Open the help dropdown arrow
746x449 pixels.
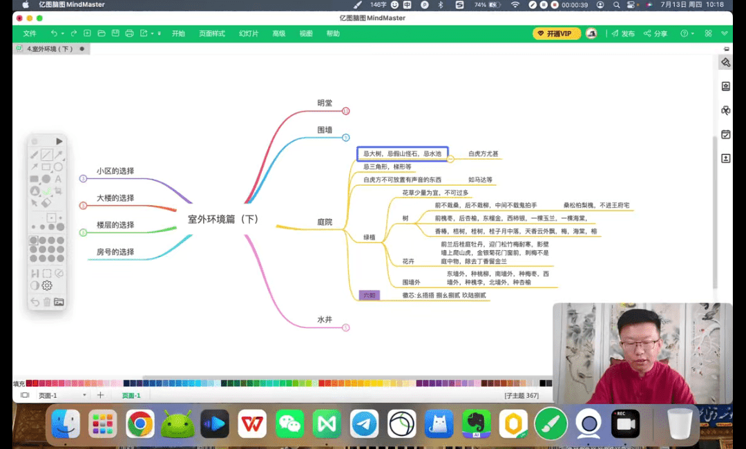point(693,33)
